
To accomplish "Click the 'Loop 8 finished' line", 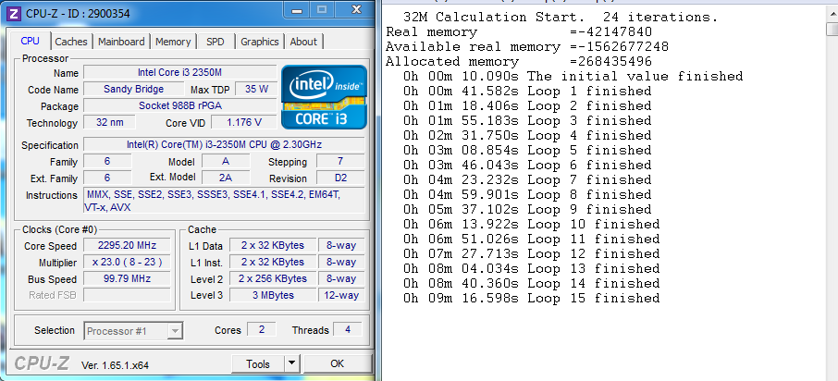I will click(527, 194).
